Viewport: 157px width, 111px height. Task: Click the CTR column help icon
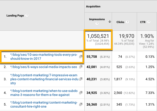point(149,22)
